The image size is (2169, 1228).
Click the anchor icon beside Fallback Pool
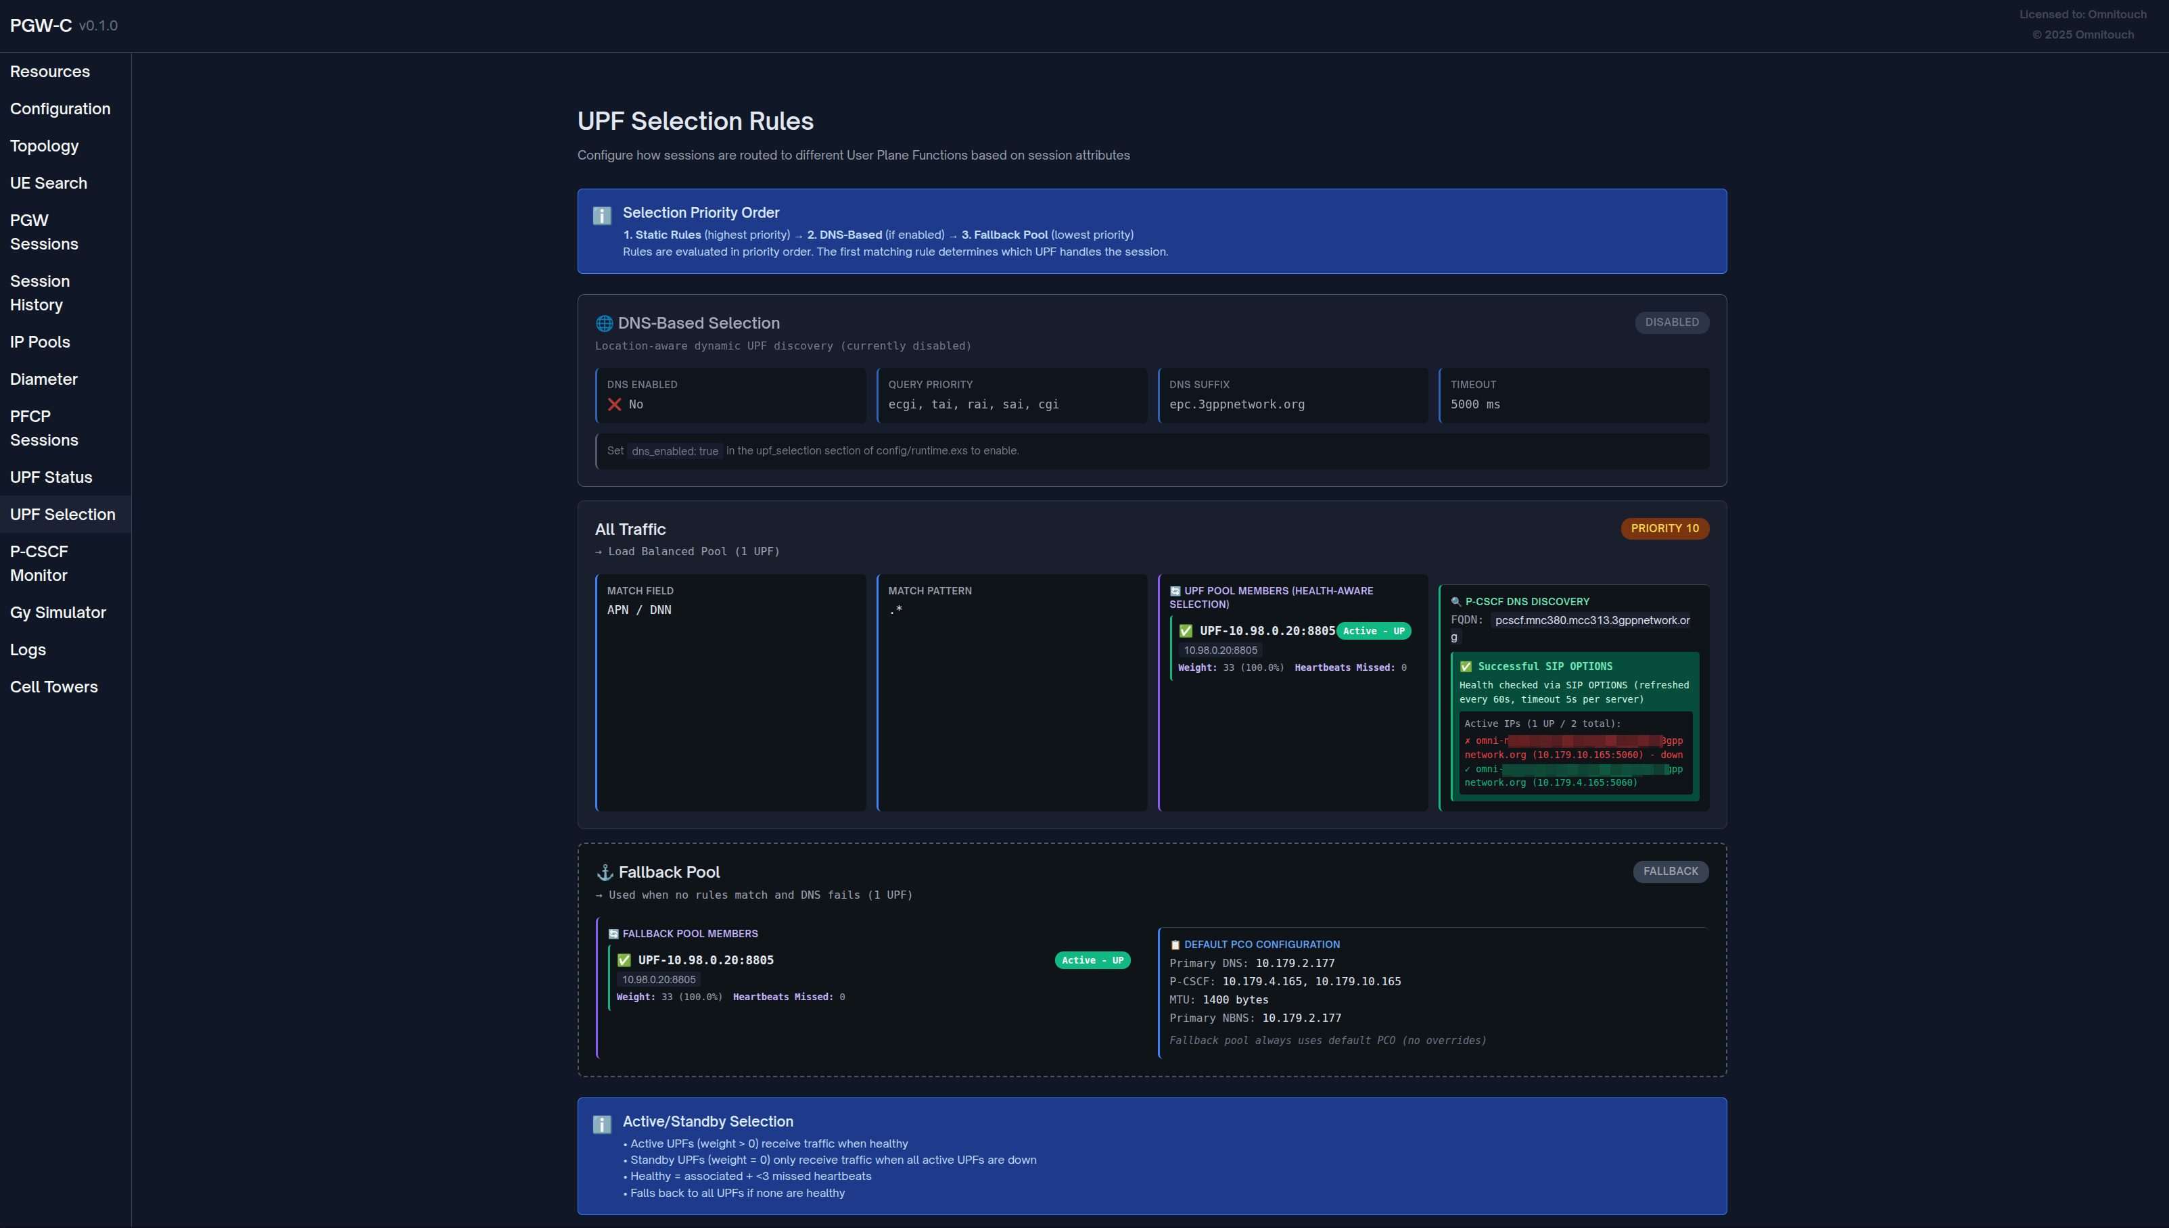pyautogui.click(x=605, y=872)
